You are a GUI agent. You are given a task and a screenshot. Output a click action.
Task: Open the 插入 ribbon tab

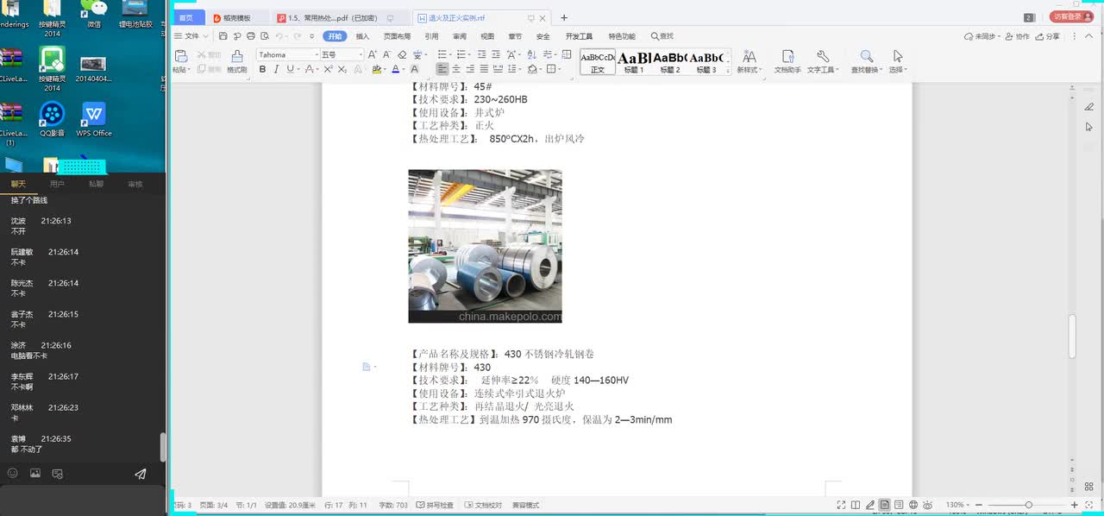[362, 36]
